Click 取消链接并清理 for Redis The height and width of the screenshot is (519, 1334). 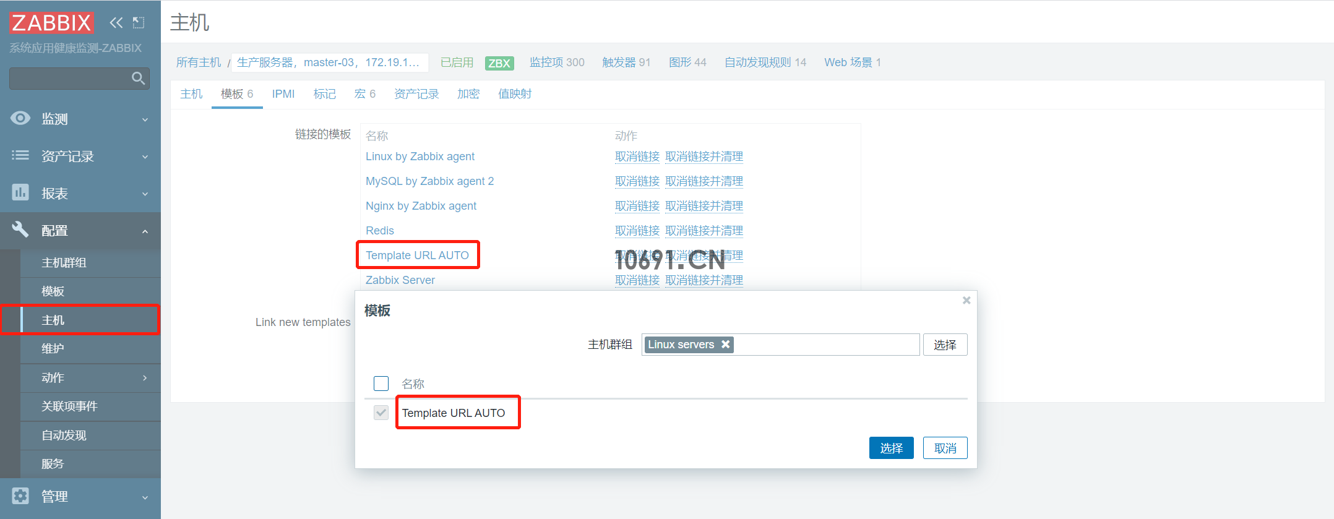tap(704, 231)
